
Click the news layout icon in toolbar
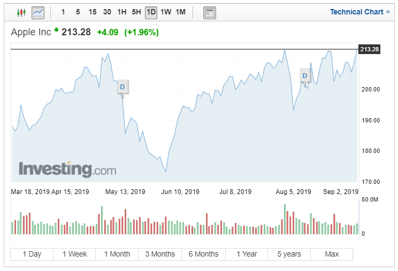point(210,12)
